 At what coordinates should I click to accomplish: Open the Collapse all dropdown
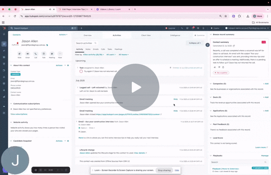pyautogui.click(x=195, y=43)
